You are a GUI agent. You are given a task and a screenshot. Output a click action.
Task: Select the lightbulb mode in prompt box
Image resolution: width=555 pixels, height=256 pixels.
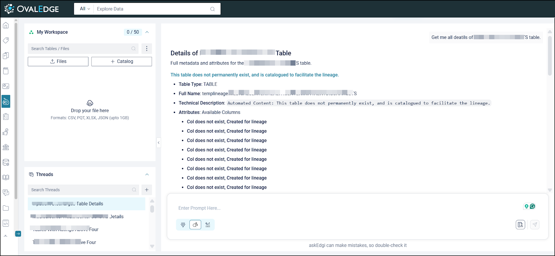183,225
